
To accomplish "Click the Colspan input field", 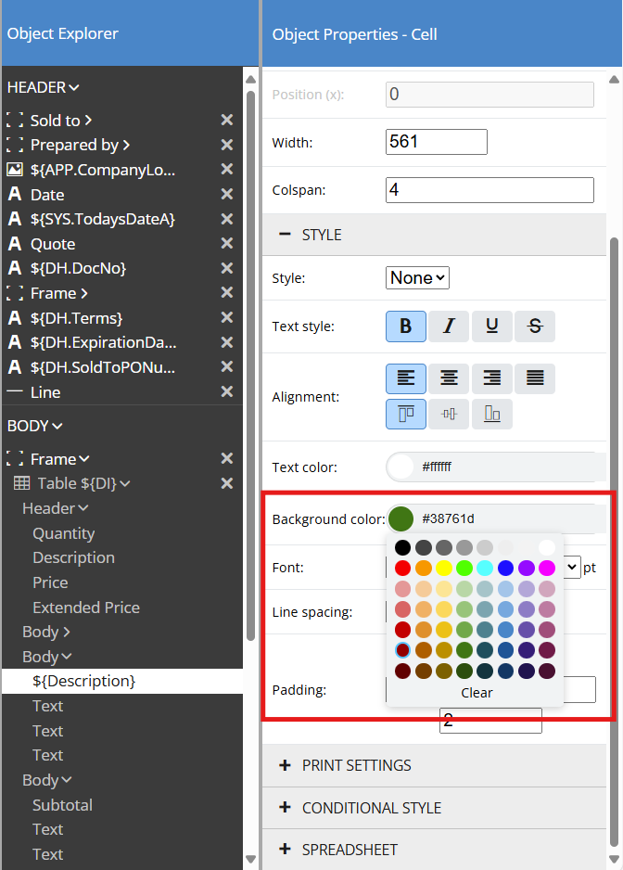I will tap(489, 190).
